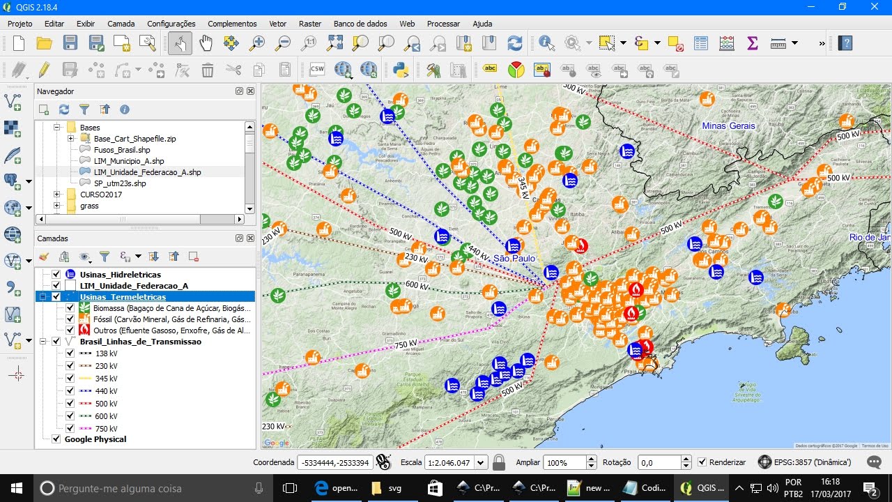Select SP_utm23s.shp file in browser
This screenshot has height=502, width=892.
[120, 183]
